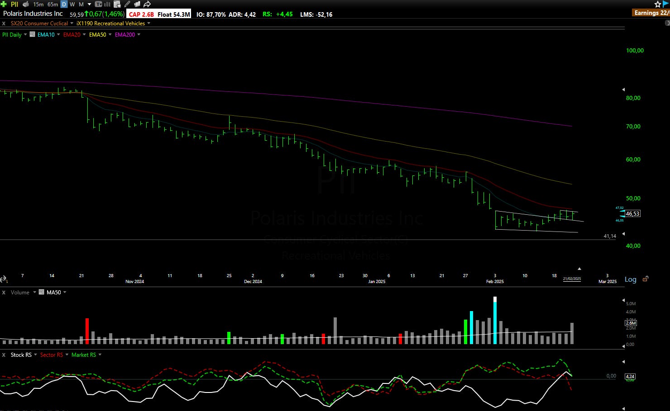The height and width of the screenshot is (411, 670).
Task: Click the 2.6M volume scale label
Action: pos(631,323)
